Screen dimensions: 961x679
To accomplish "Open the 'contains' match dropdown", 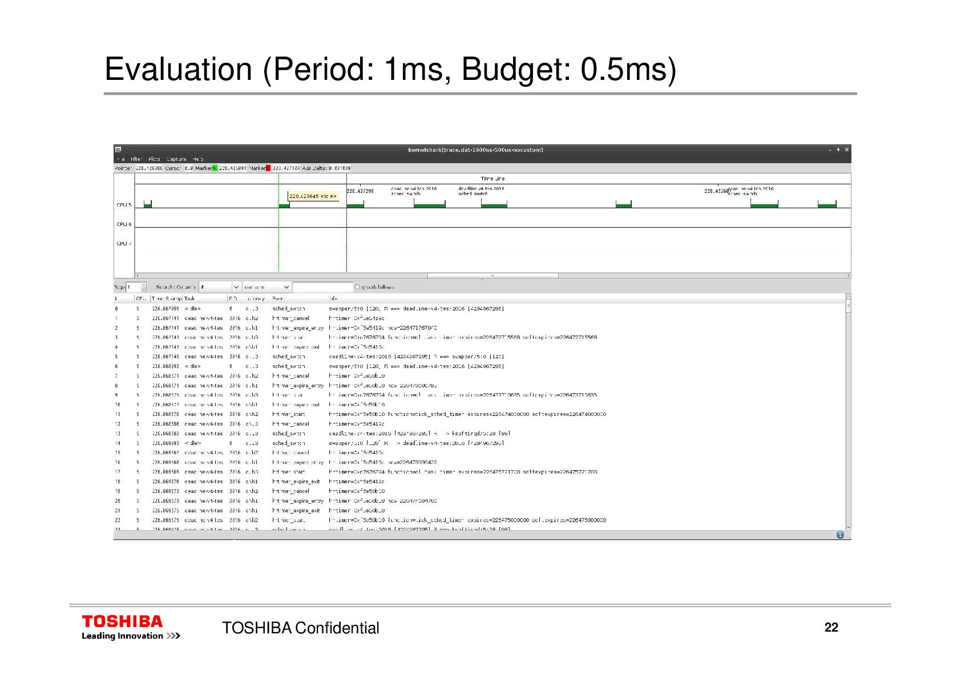I will (x=267, y=287).
